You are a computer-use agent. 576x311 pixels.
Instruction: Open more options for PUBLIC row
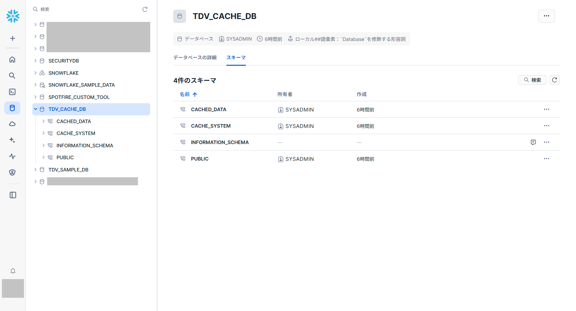click(x=547, y=159)
